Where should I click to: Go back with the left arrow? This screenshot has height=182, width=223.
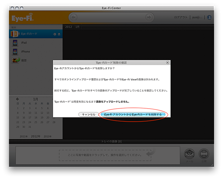(x=74, y=17)
